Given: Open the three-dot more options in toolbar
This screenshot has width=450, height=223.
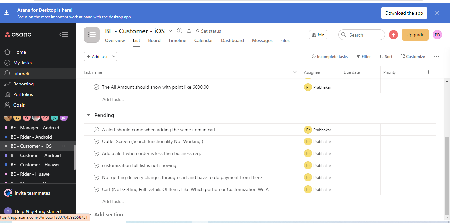Looking at the screenshot, I should point(436,57).
